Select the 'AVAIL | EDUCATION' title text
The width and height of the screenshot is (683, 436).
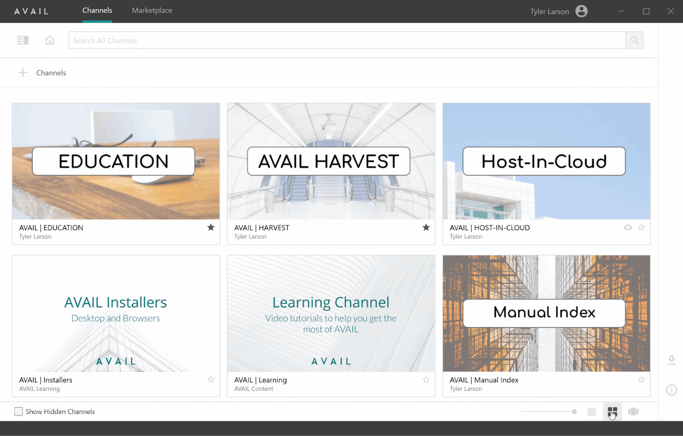51,228
